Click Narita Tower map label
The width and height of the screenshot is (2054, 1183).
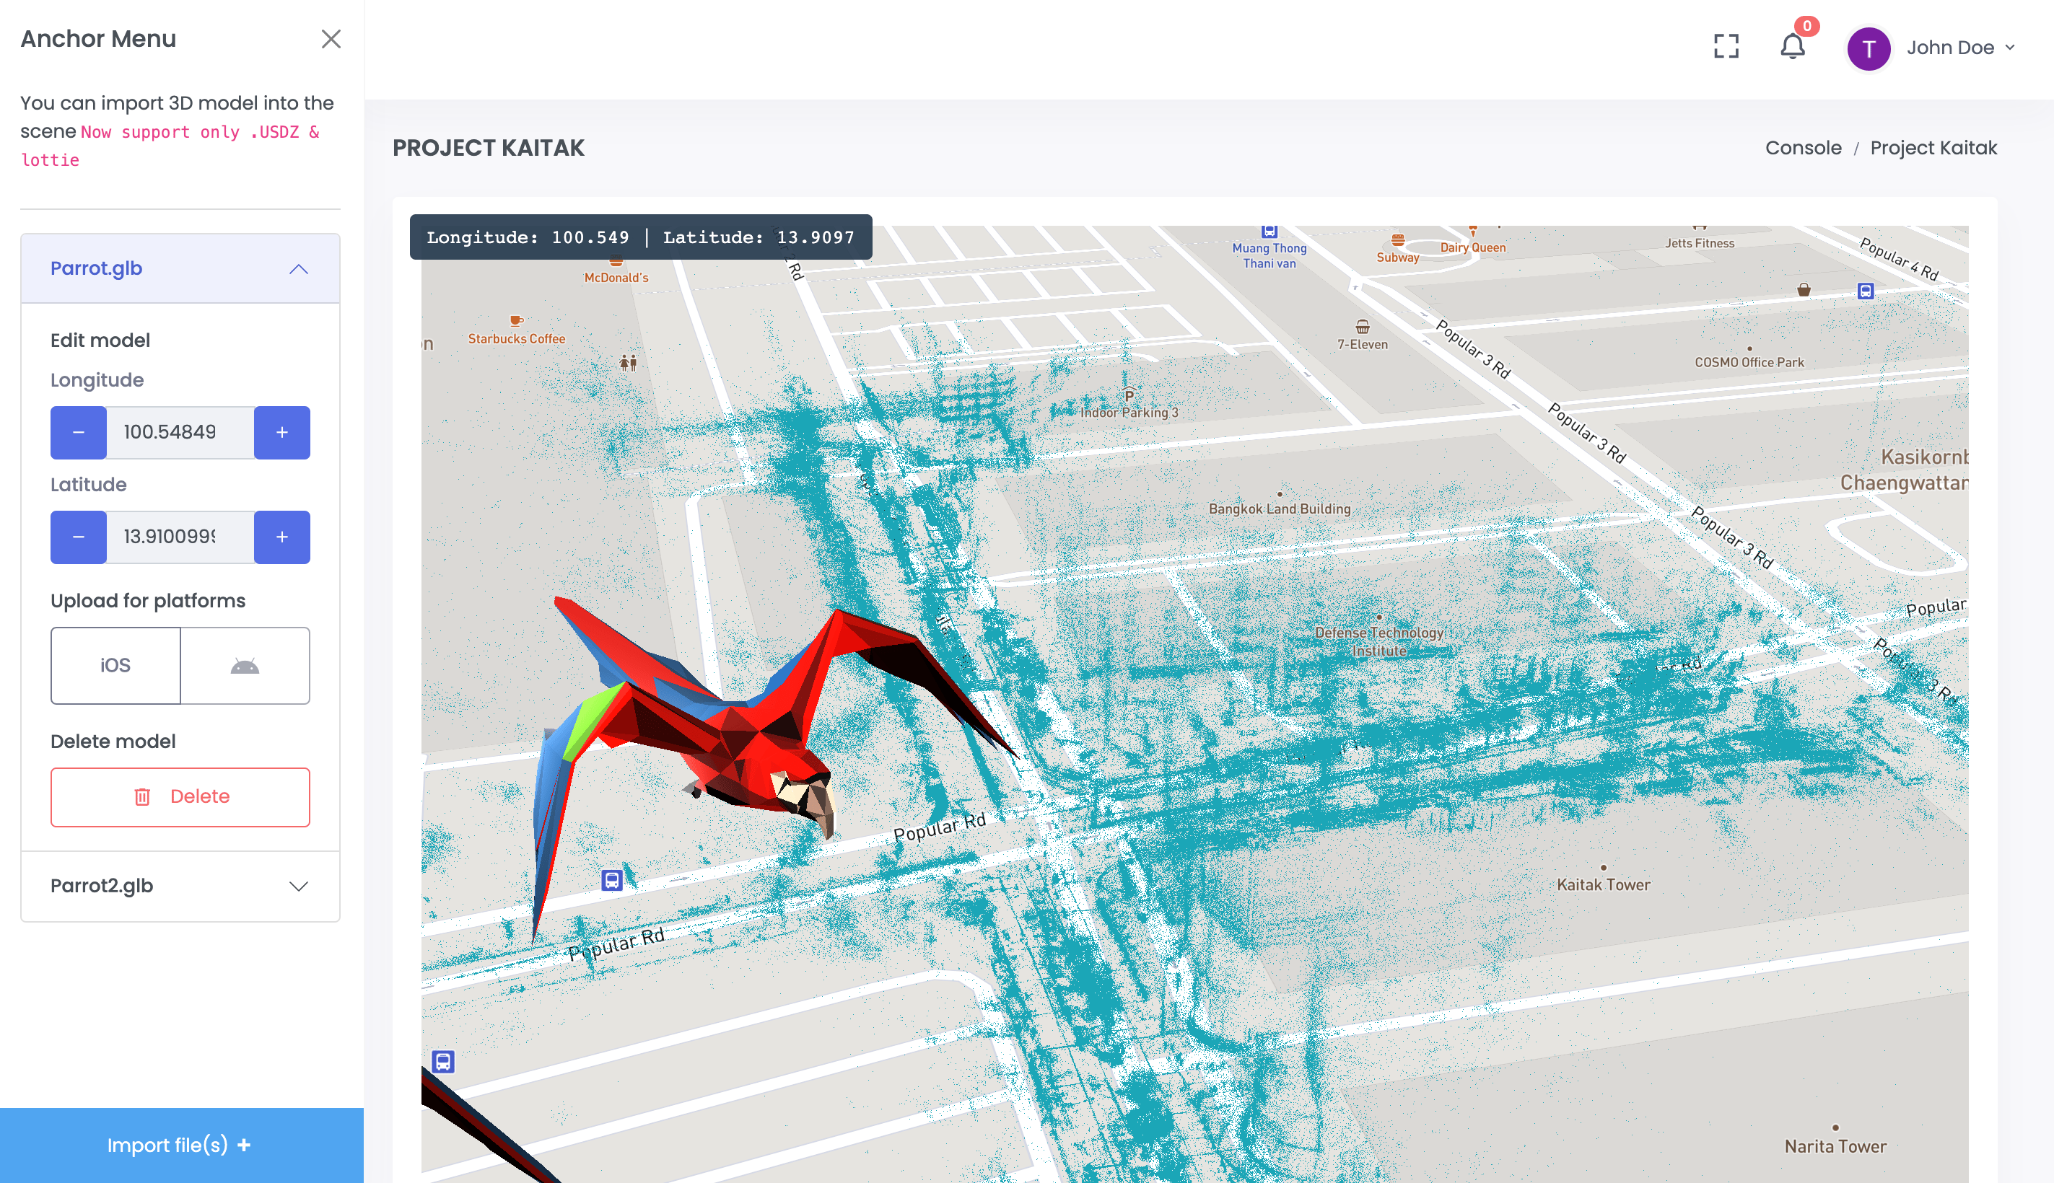[x=1835, y=1145]
